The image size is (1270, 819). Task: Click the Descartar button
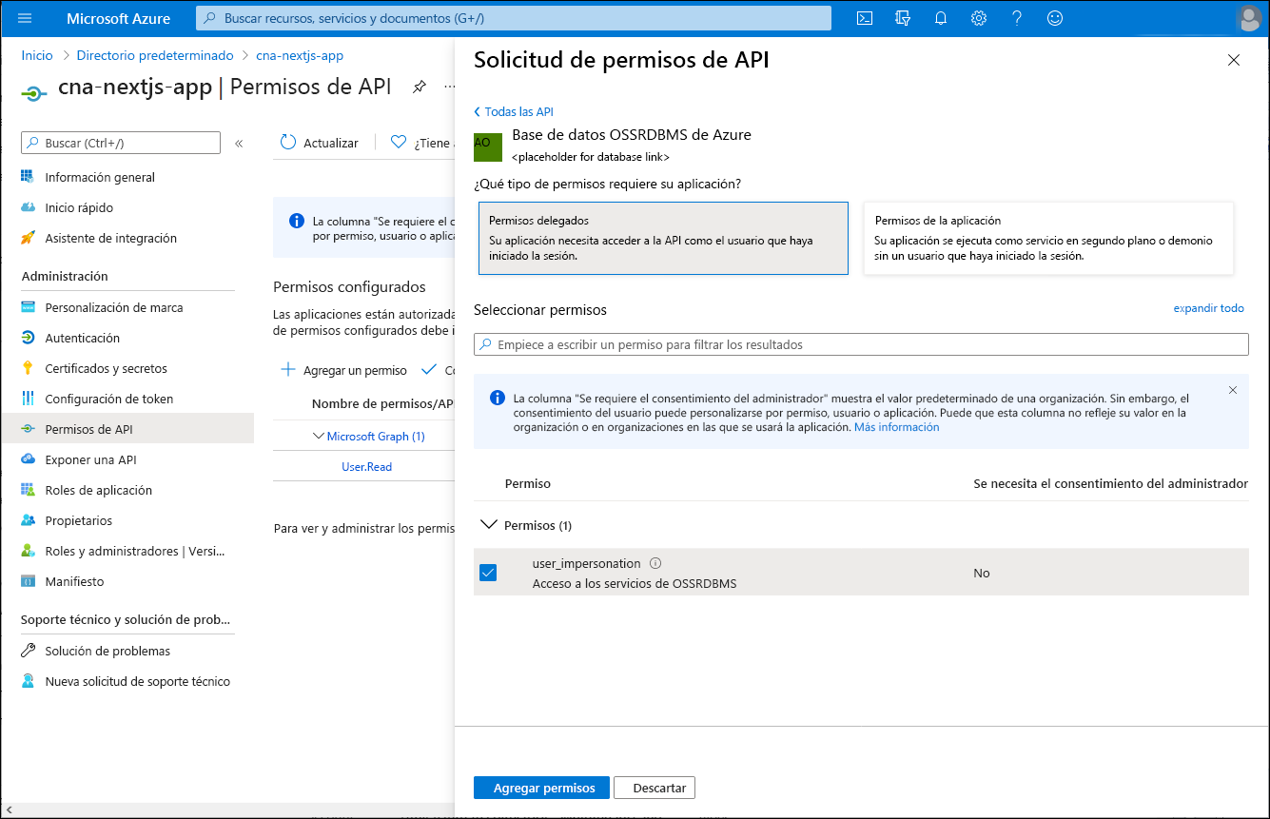pyautogui.click(x=655, y=788)
